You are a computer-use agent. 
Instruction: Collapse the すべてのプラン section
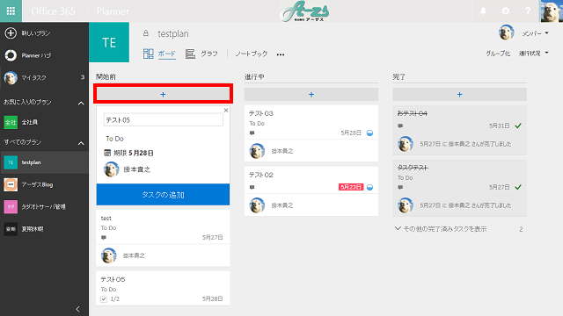[x=81, y=143]
